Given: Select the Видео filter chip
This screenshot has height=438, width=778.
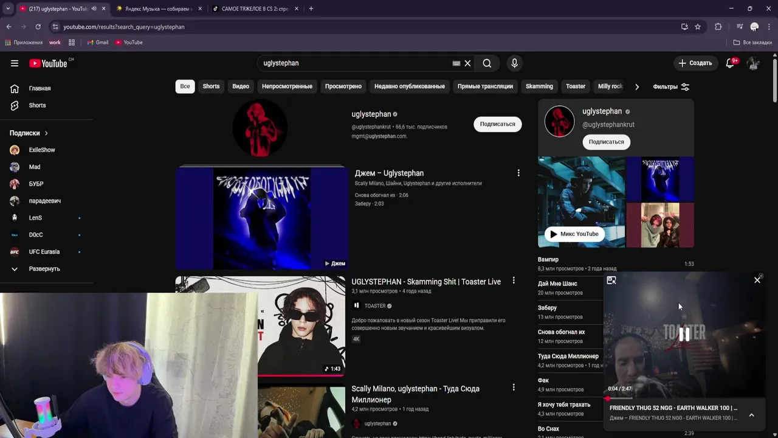Looking at the screenshot, I should click(241, 86).
